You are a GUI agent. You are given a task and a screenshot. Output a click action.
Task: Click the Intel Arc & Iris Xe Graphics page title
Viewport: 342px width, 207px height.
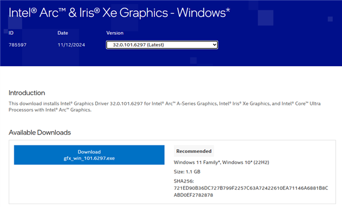tap(119, 13)
